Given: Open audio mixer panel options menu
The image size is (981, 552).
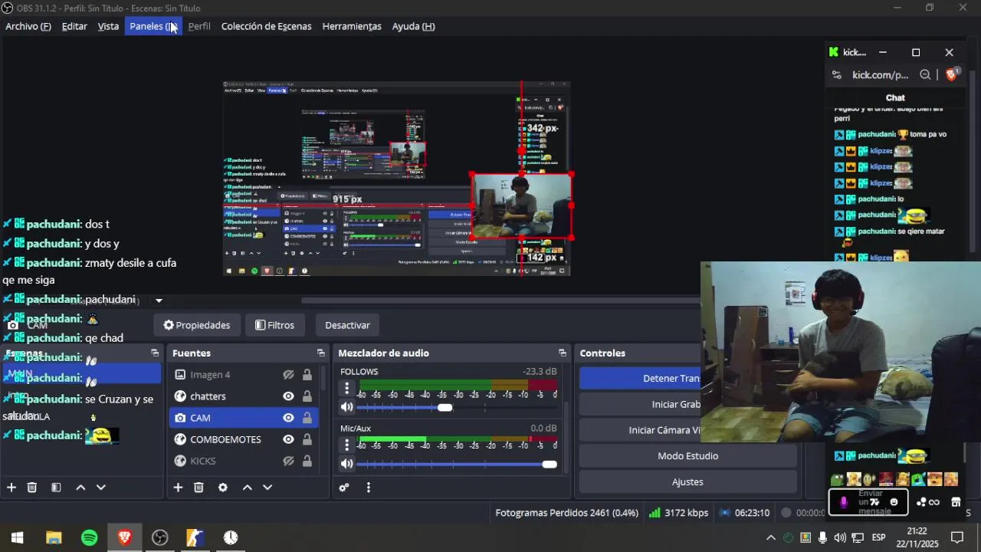Looking at the screenshot, I should [369, 487].
